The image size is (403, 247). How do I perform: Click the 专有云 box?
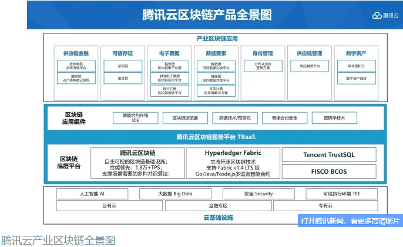[x=325, y=206]
